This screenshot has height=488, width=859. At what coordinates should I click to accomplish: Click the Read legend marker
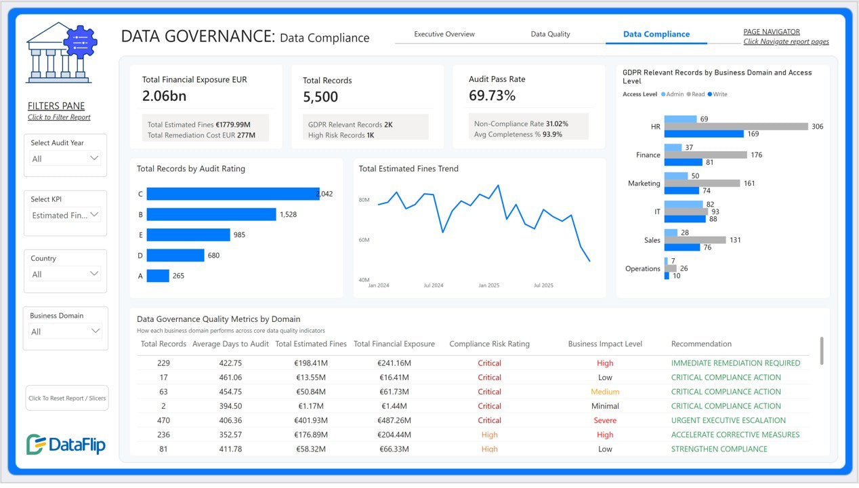pyautogui.click(x=688, y=94)
